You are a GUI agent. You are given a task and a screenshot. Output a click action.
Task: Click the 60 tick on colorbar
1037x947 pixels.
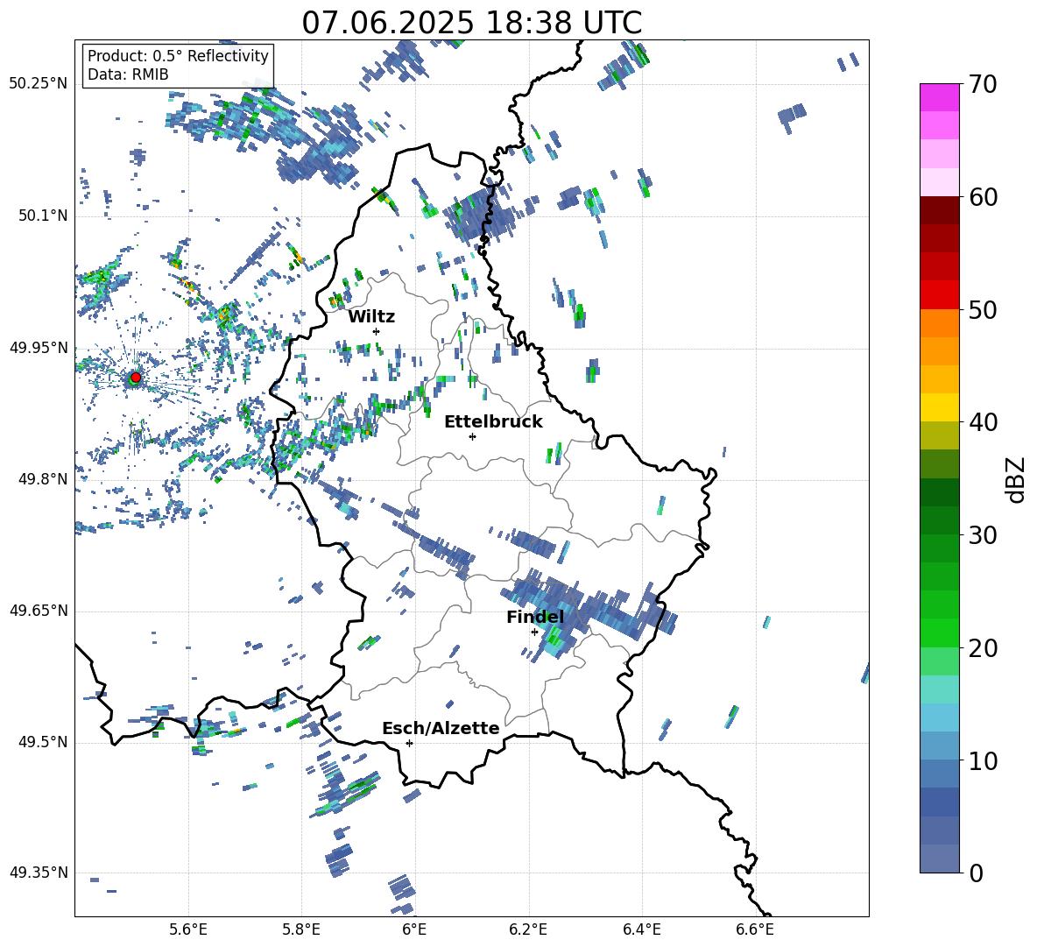click(x=982, y=197)
